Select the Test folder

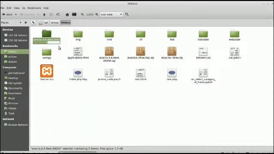pos(172,35)
